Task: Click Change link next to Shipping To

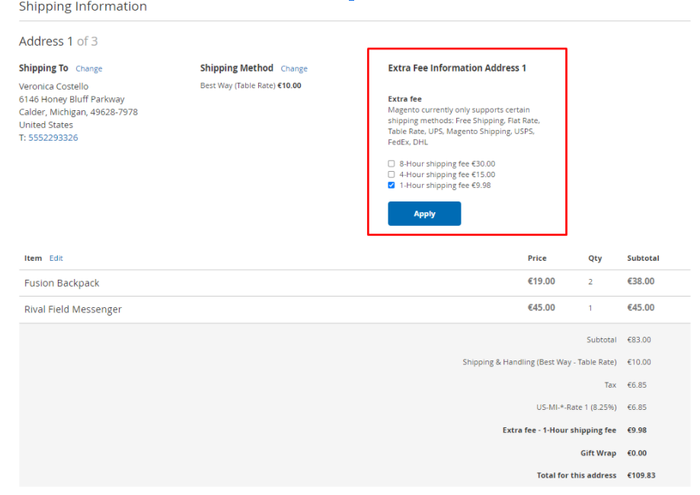Action: pyautogui.click(x=88, y=68)
